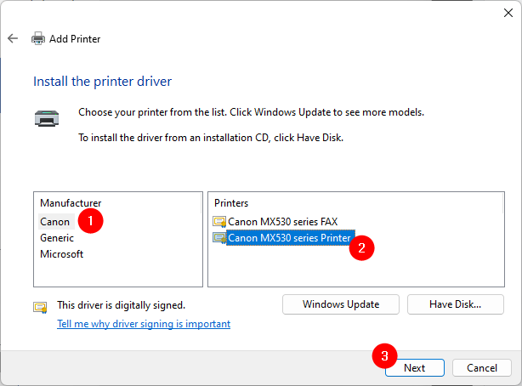Click the Have Disk button
This screenshot has height=386, width=522.
455,304
